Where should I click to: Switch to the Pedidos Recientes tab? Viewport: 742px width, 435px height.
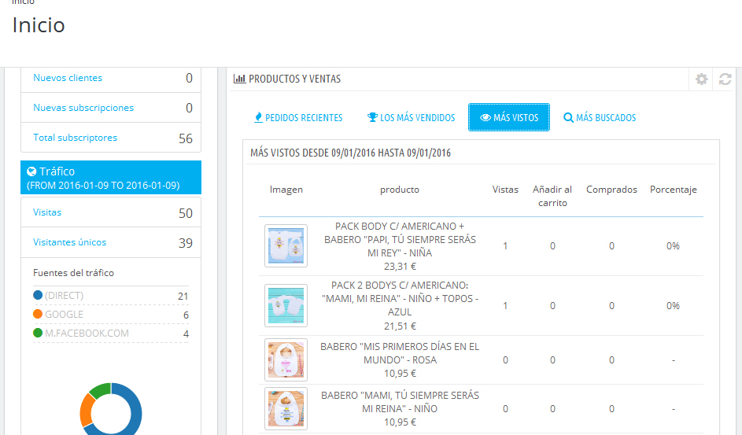point(298,117)
